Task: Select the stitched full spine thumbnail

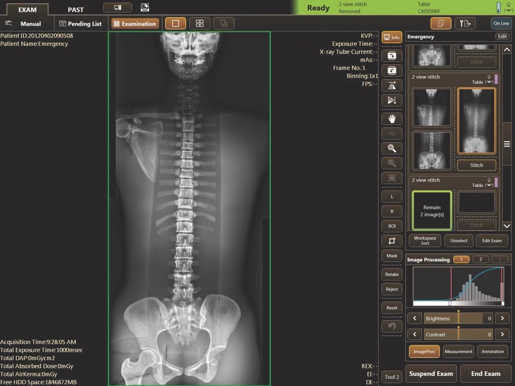Action: [x=476, y=121]
